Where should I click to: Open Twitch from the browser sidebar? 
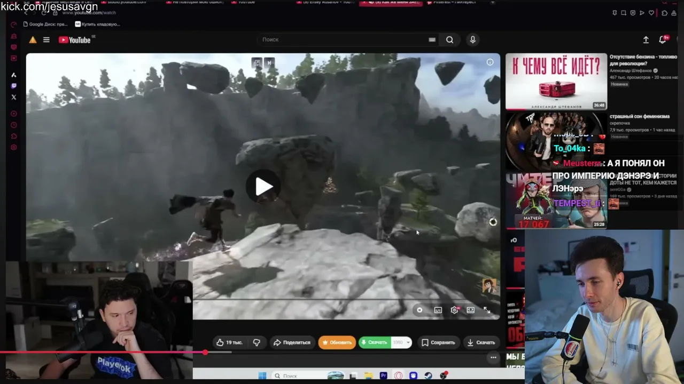(14, 86)
